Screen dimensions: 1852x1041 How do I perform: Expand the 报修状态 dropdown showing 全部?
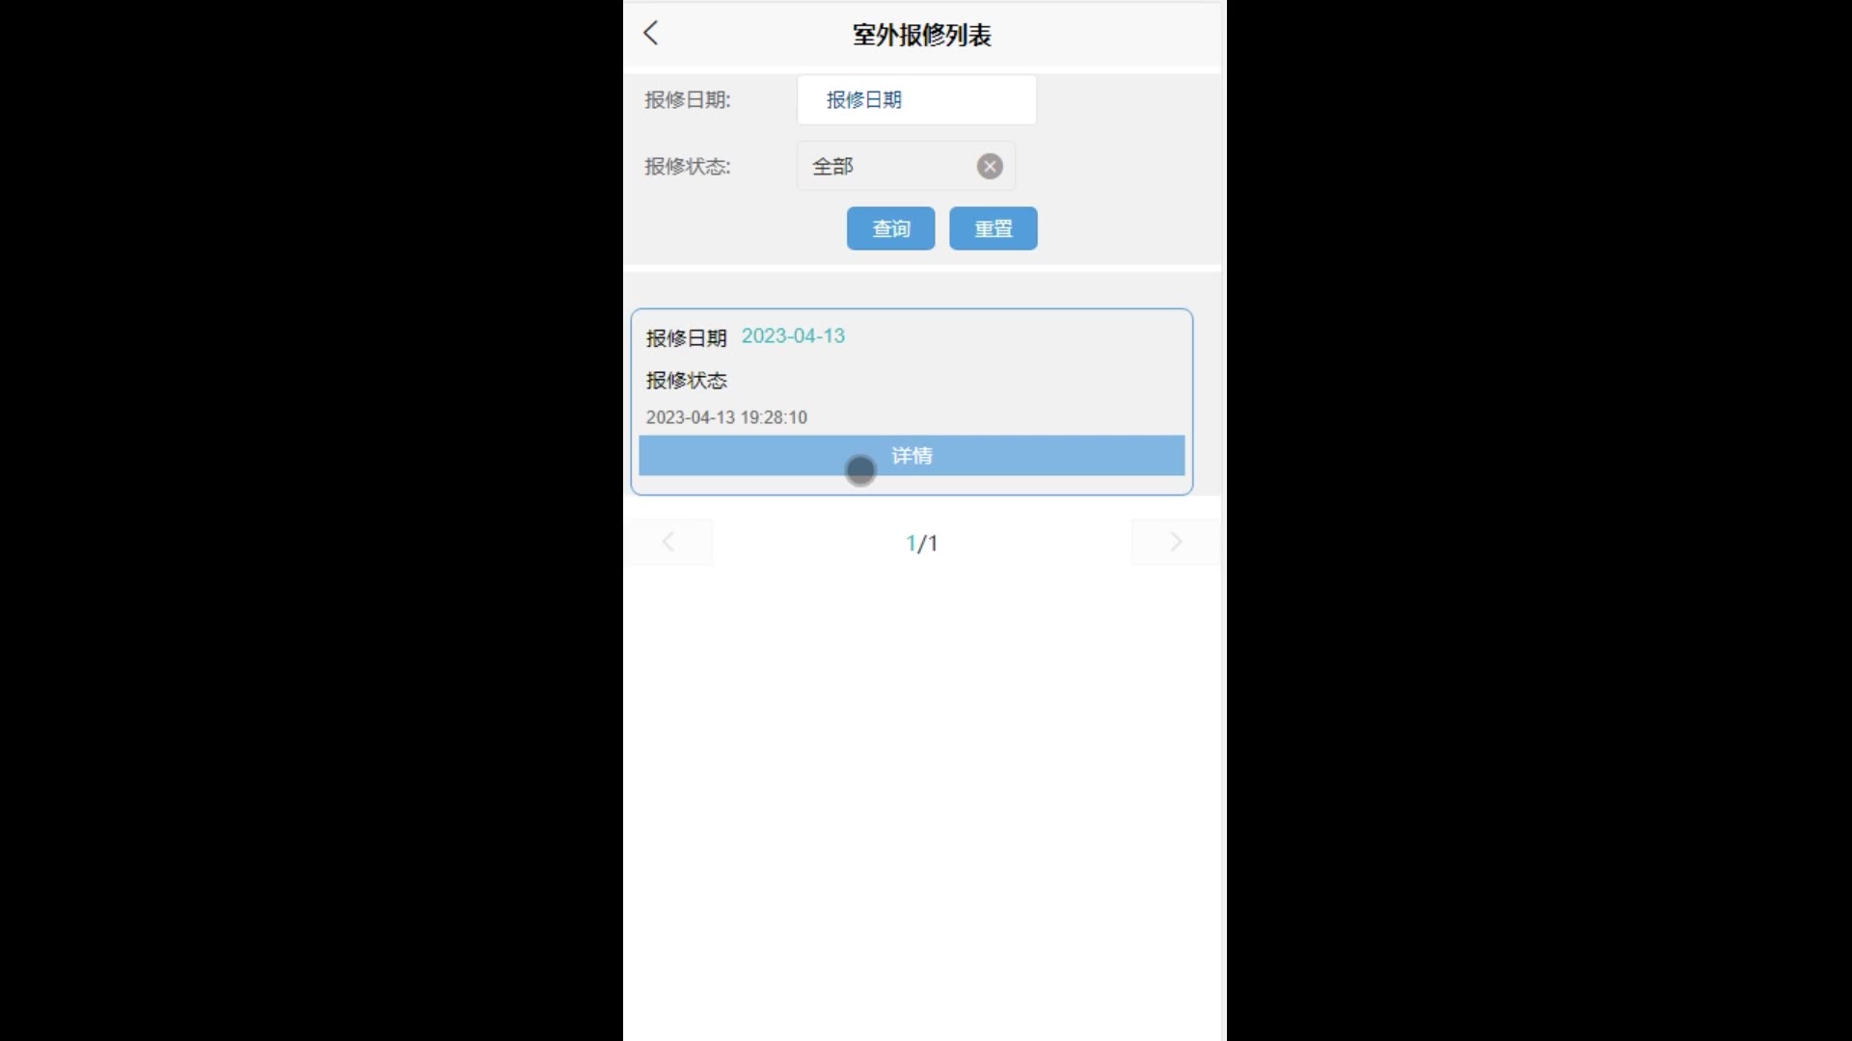905,166
